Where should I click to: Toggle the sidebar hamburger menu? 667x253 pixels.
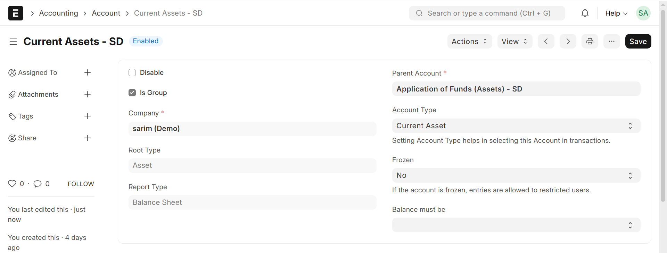(x=13, y=41)
